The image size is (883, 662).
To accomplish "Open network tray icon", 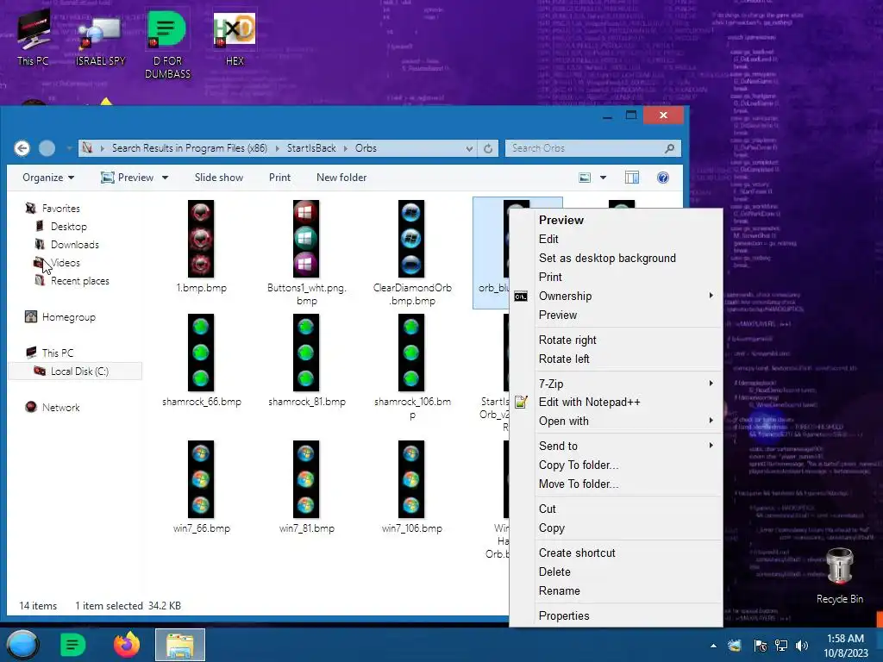I will click(780, 646).
